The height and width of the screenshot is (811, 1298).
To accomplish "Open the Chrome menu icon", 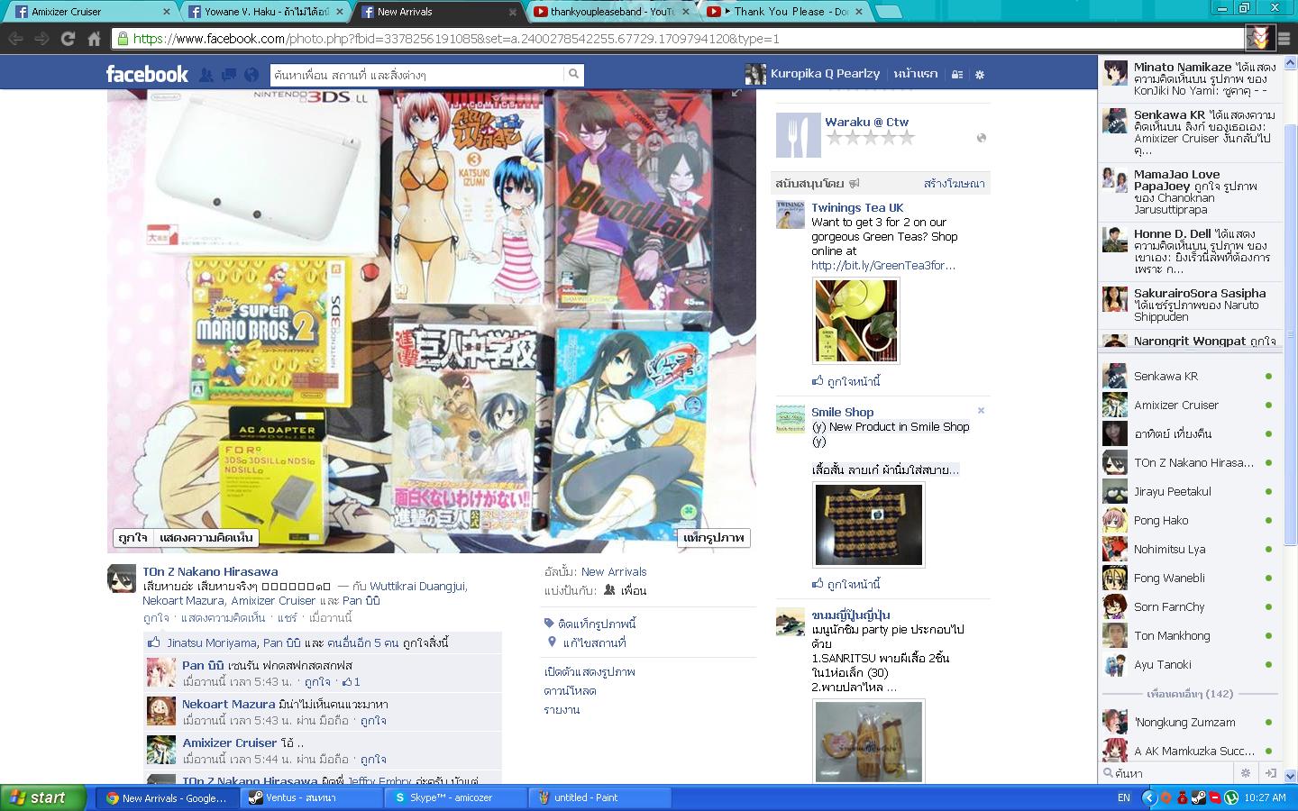I will click(1284, 39).
